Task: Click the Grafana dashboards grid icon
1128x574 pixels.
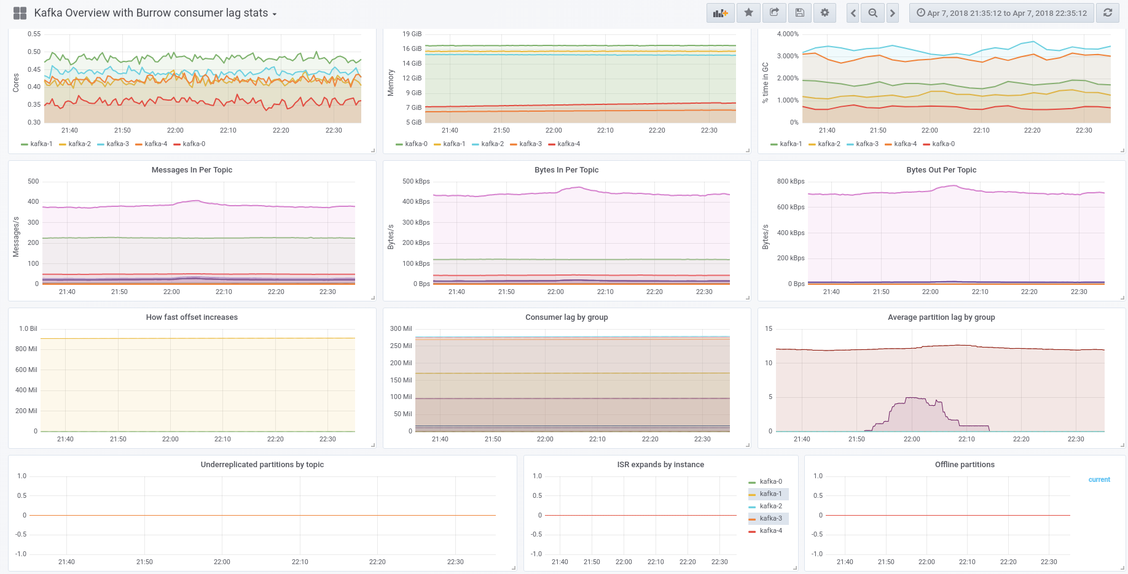Action: pyautogui.click(x=20, y=13)
